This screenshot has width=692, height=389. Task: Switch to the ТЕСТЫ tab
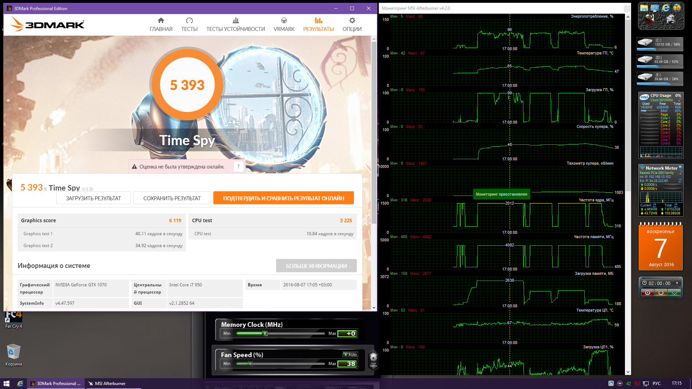pos(189,24)
